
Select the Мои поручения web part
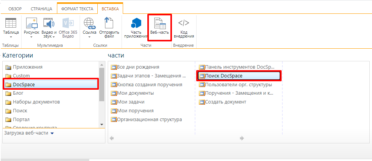click(132, 111)
